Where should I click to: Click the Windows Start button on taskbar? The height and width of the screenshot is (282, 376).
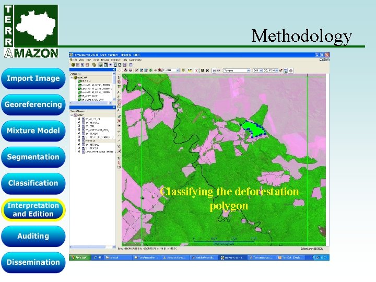79,257
